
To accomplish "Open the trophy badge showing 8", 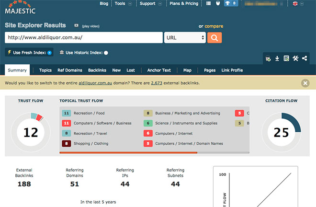I will point(231,3).
